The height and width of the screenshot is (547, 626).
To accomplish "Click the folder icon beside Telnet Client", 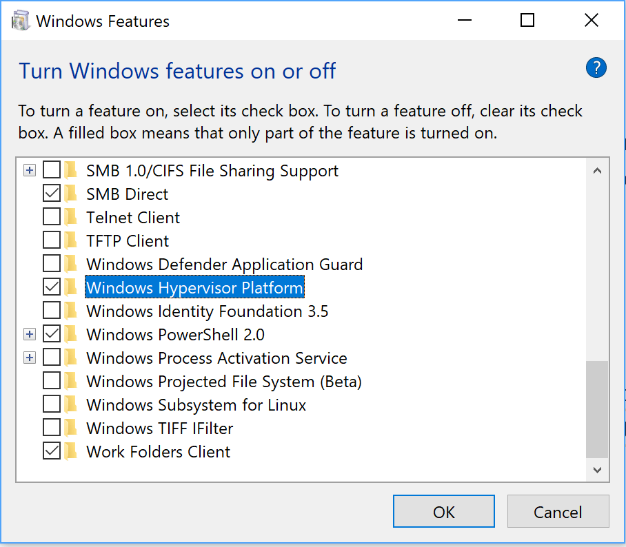I will tap(72, 217).
